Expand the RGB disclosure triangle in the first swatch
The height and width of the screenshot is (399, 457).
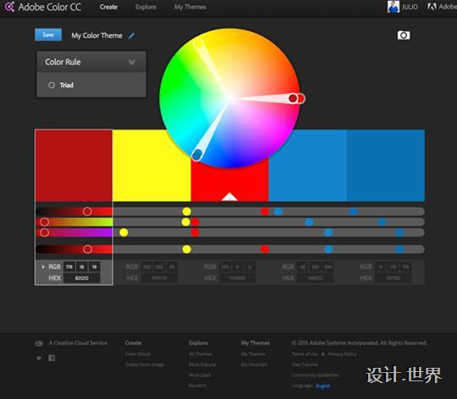point(43,266)
